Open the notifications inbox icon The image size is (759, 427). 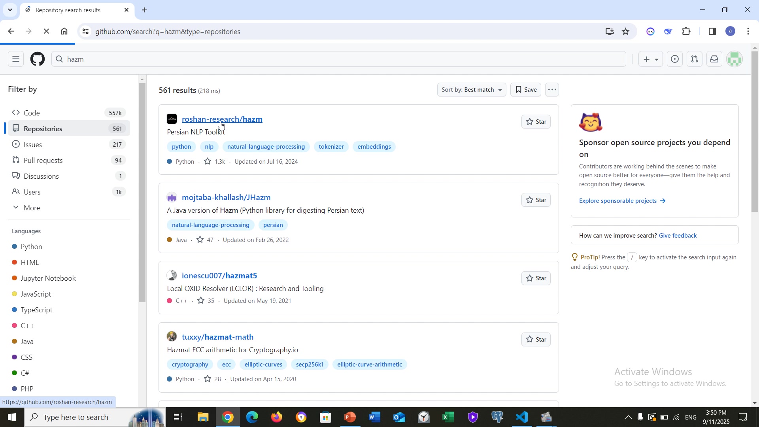coord(714,59)
